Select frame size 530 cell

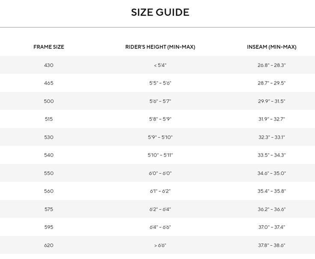point(49,137)
